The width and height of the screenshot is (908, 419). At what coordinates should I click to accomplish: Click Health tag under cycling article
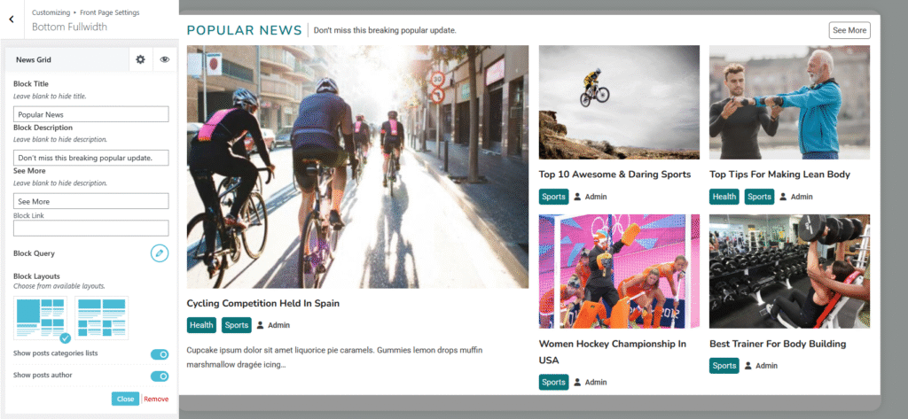(201, 325)
